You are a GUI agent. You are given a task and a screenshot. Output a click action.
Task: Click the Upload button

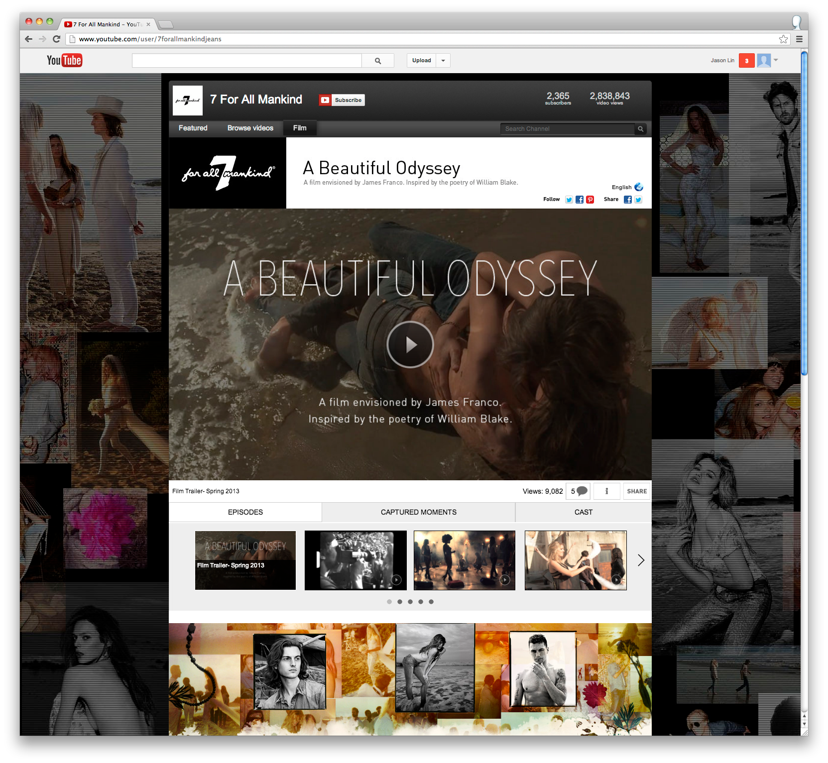(422, 61)
